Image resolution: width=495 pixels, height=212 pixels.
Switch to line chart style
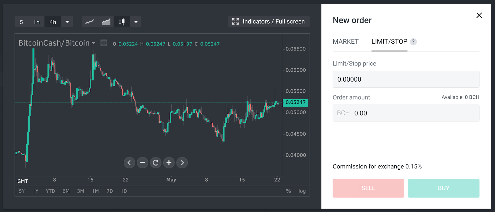pos(90,22)
